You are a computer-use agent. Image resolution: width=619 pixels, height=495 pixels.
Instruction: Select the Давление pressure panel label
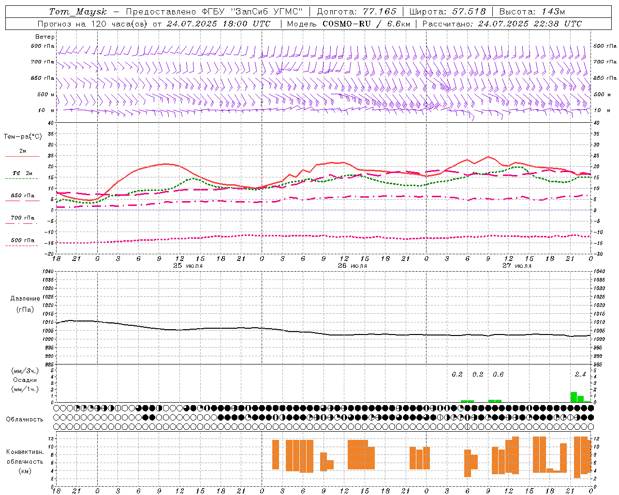[x=25, y=299]
